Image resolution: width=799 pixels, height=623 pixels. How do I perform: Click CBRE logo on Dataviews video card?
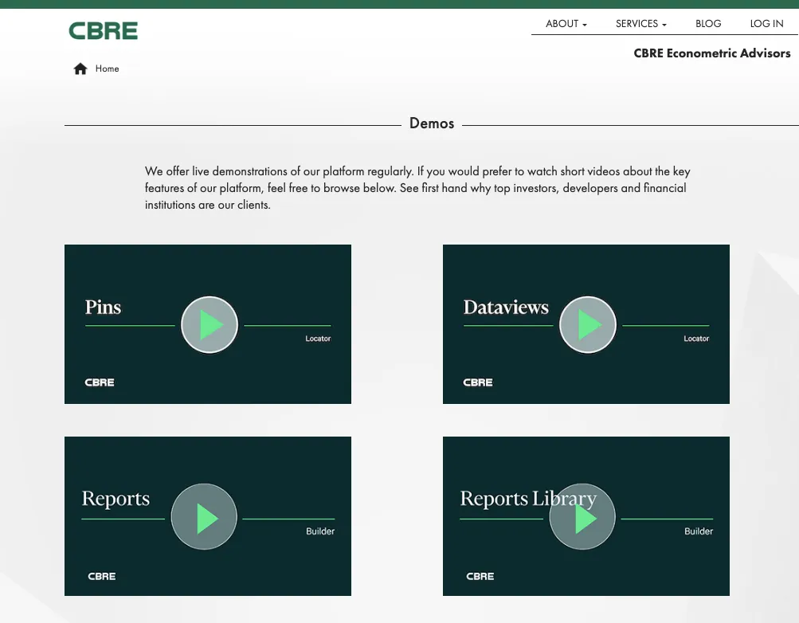pyautogui.click(x=477, y=382)
